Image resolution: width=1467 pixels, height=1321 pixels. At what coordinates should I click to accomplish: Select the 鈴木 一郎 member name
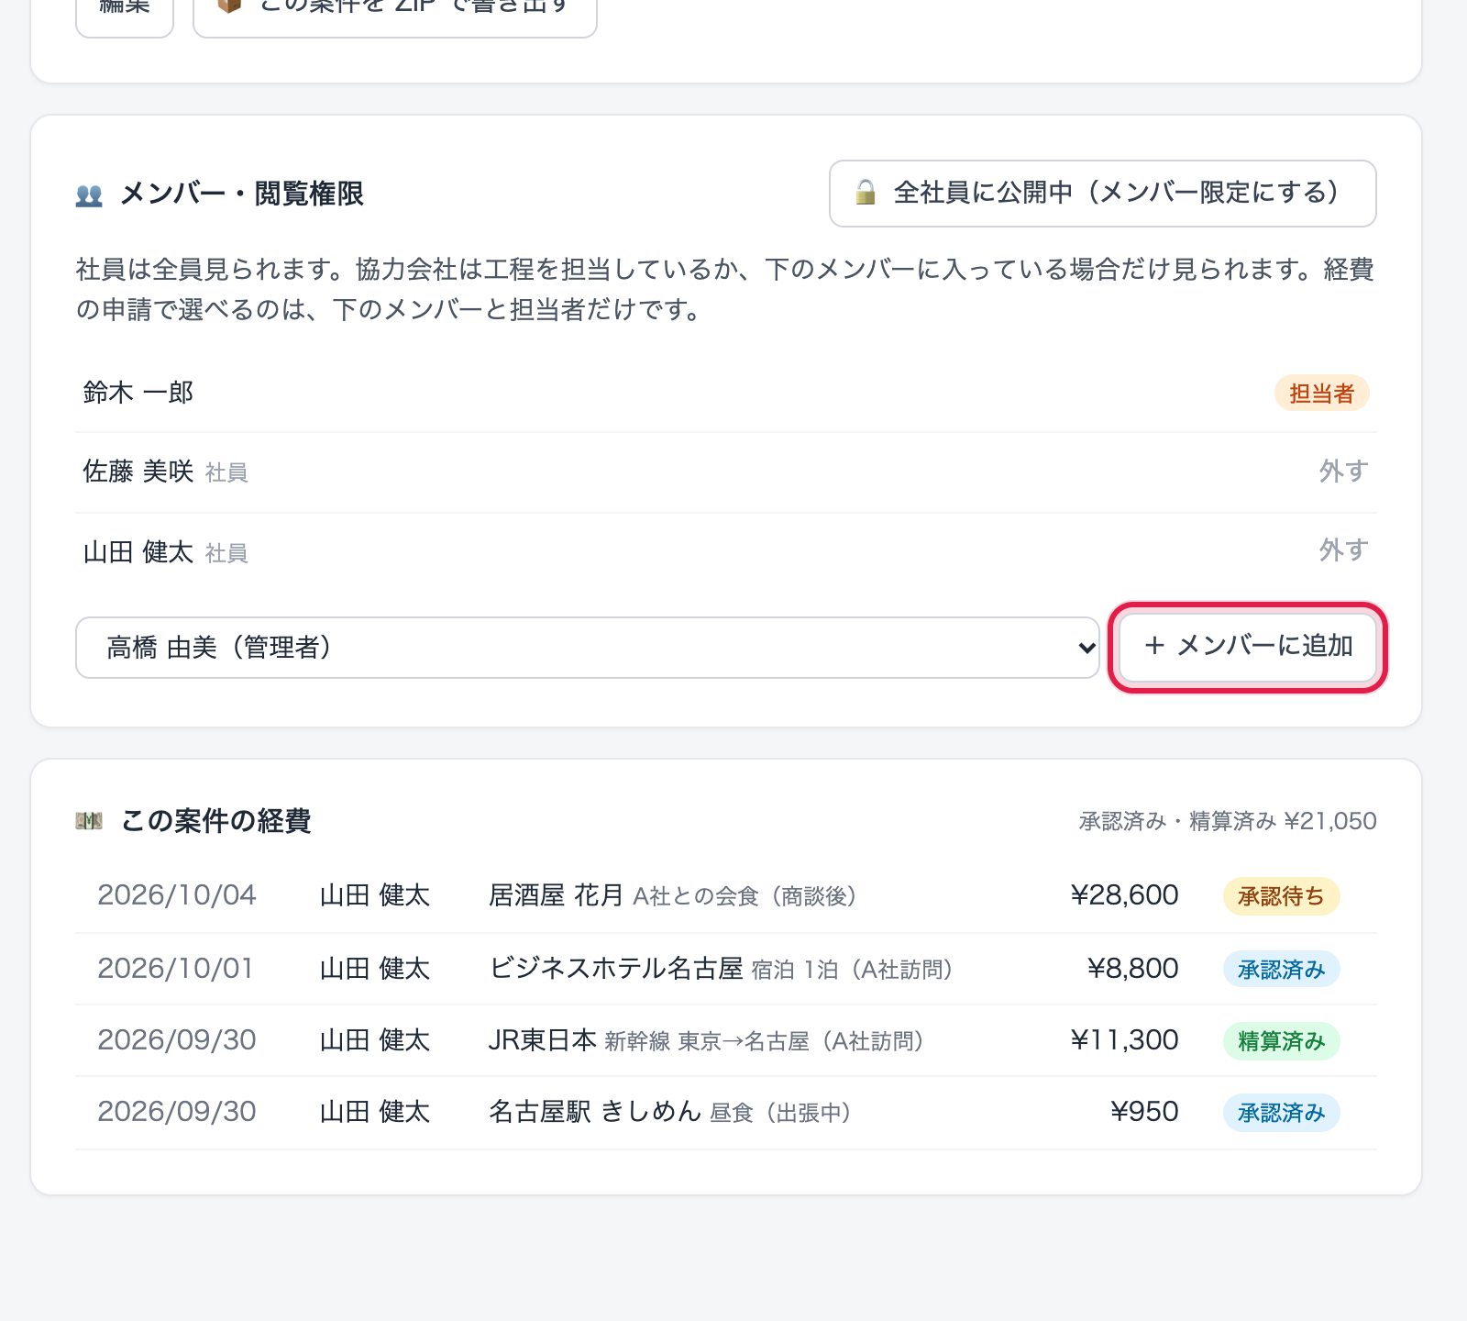click(138, 393)
